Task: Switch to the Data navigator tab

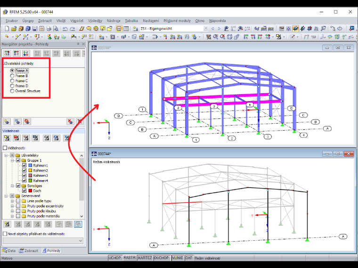Action: pyautogui.click(x=9, y=251)
